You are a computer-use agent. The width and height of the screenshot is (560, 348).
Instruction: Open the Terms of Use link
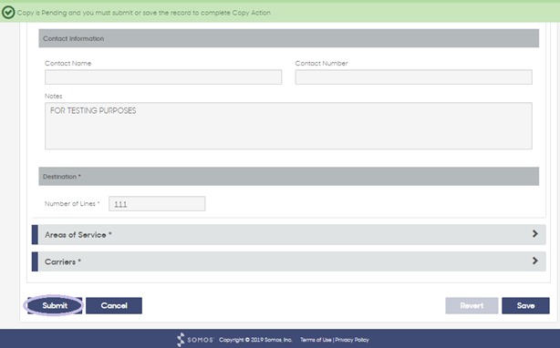(316, 340)
